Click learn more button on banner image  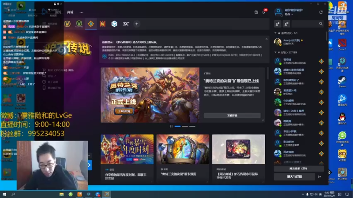pyautogui.click(x=124, y=111)
